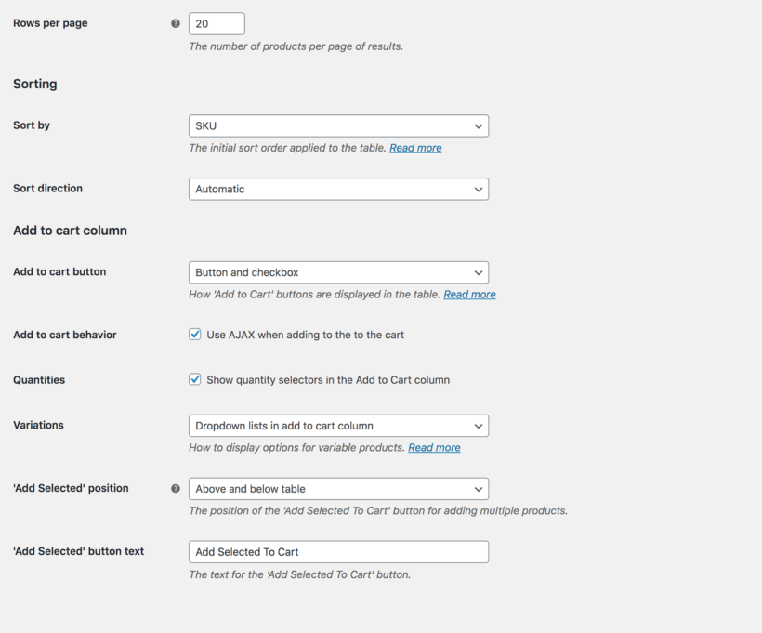Click the Quantities row label
Image resolution: width=762 pixels, height=633 pixels.
(x=38, y=379)
